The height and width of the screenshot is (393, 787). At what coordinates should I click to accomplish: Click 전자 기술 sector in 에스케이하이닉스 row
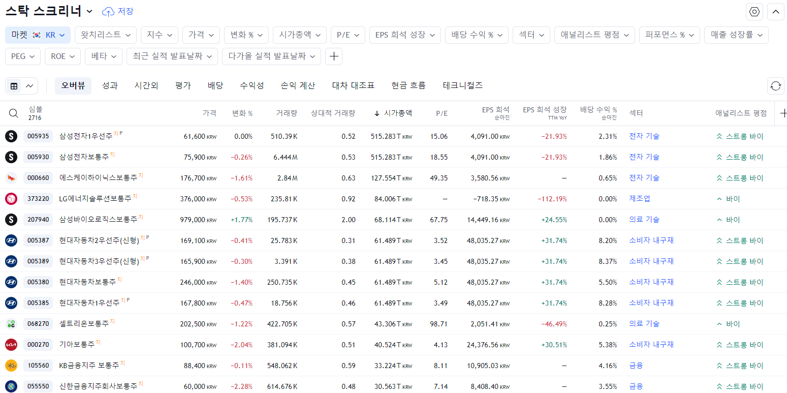644,178
